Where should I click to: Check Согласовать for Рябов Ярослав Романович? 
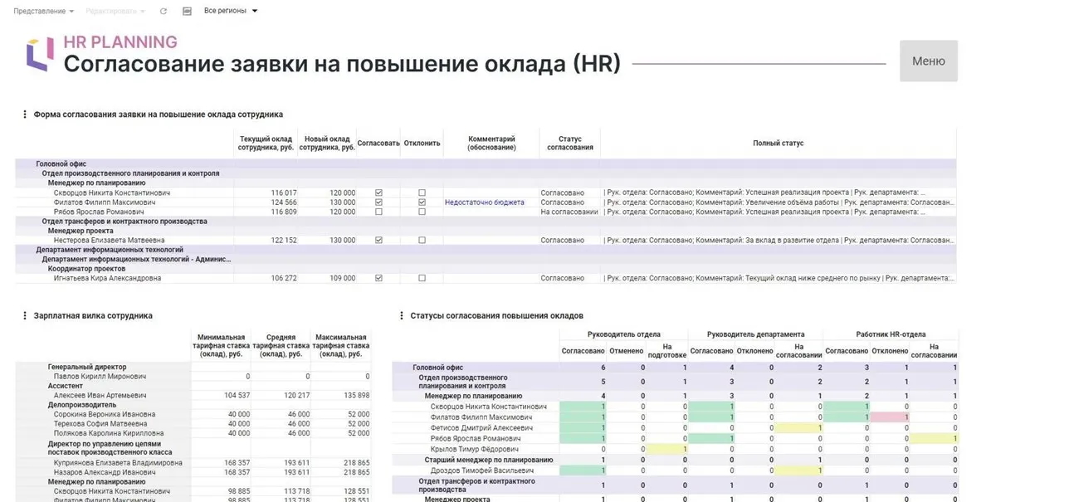[378, 212]
